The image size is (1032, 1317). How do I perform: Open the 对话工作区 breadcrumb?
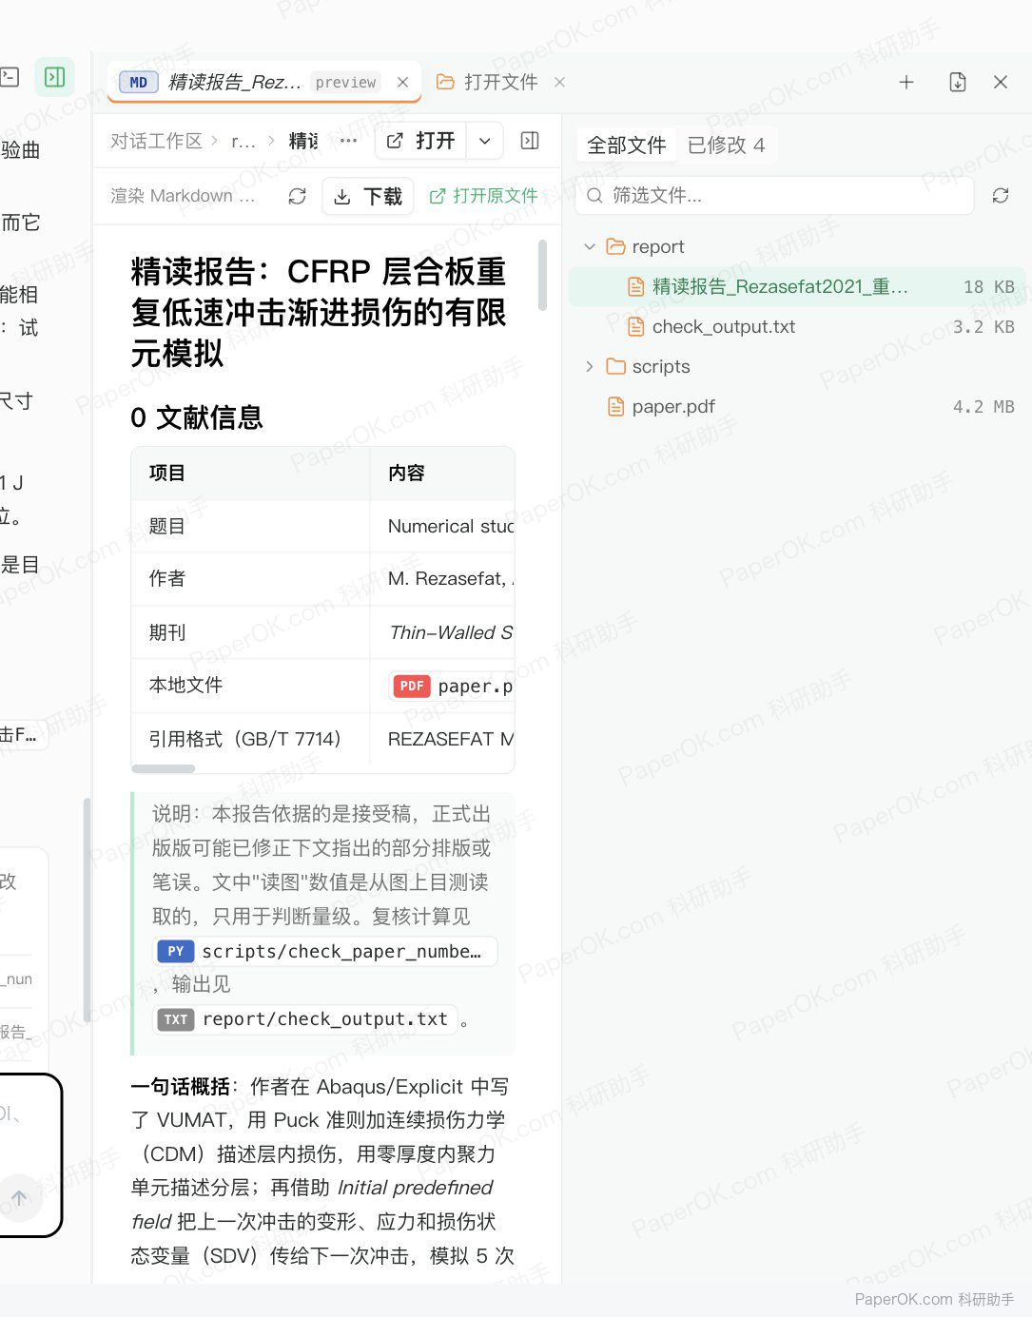pos(156,141)
